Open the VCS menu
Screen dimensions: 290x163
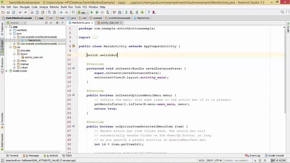pos(85,7)
